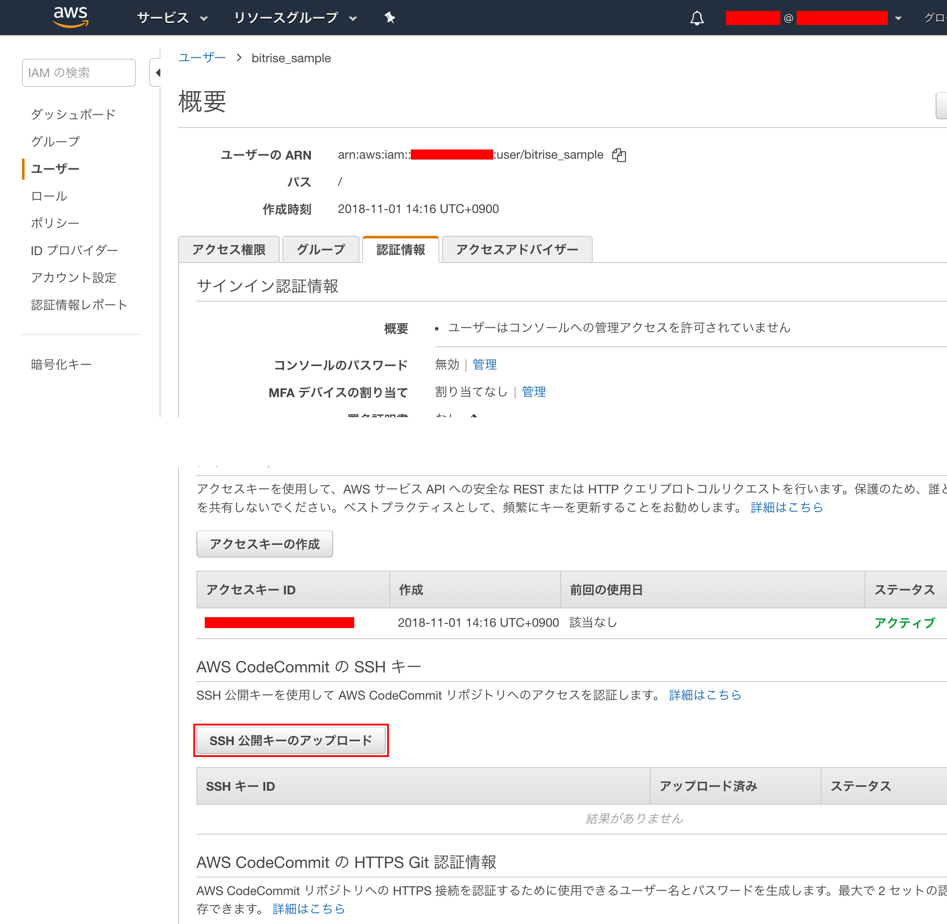Click the アップロード済み column header
This screenshot has width=947, height=924.
735,786
